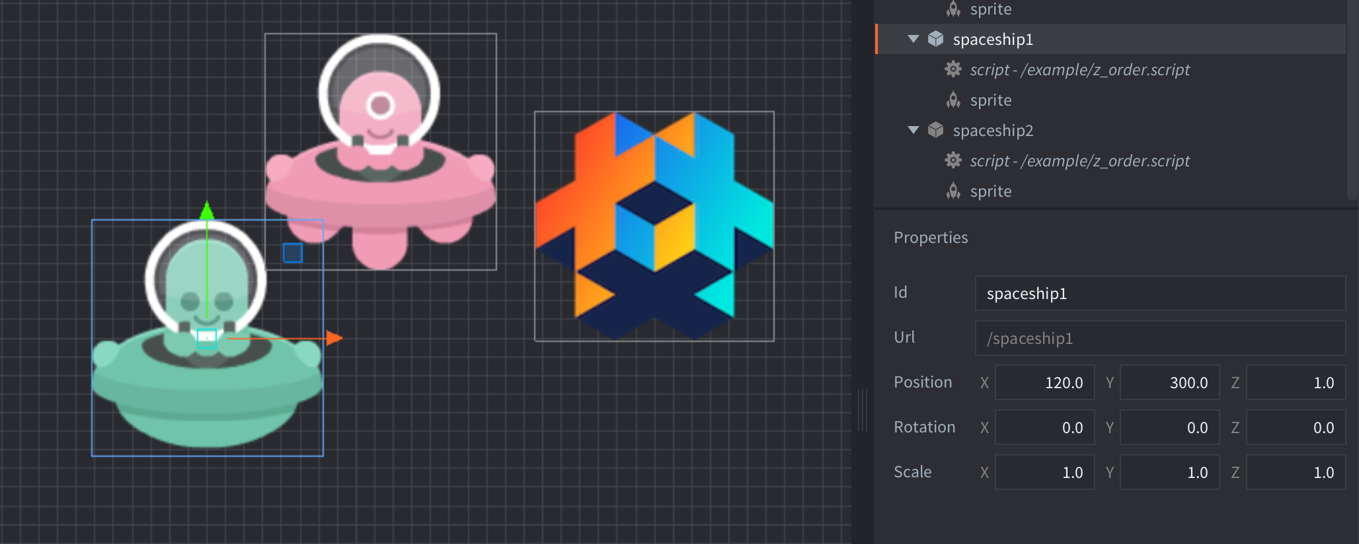Click the gear icon of spaceship2's script

(x=952, y=160)
